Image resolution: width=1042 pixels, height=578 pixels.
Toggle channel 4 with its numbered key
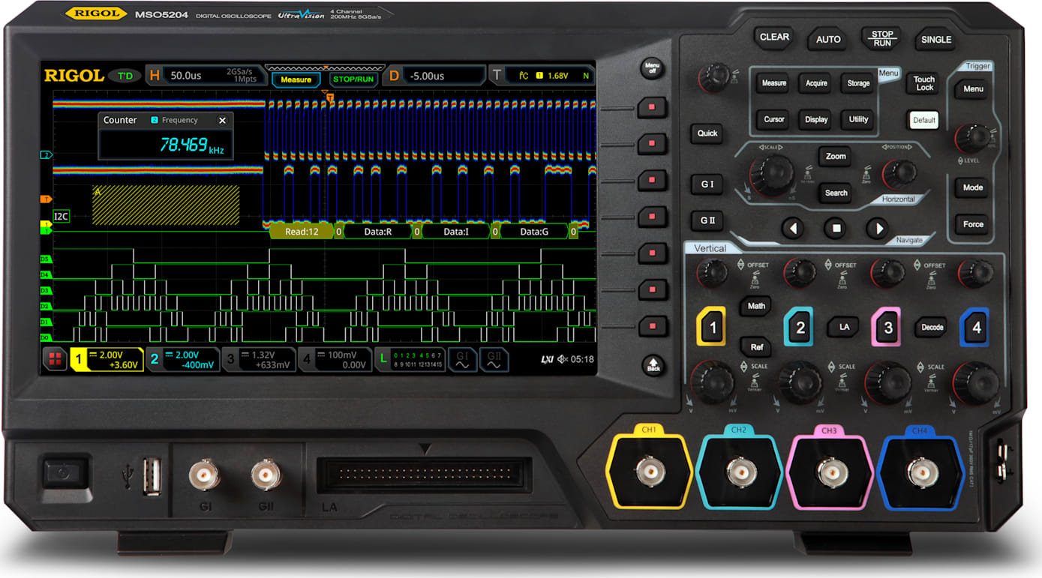coord(975,328)
